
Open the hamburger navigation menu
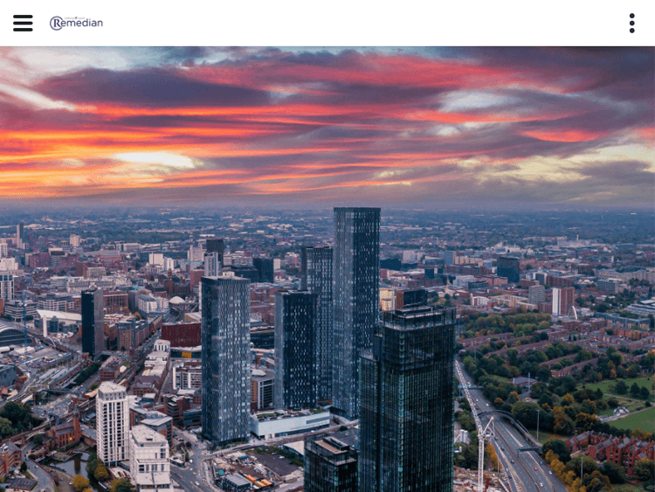click(x=23, y=24)
